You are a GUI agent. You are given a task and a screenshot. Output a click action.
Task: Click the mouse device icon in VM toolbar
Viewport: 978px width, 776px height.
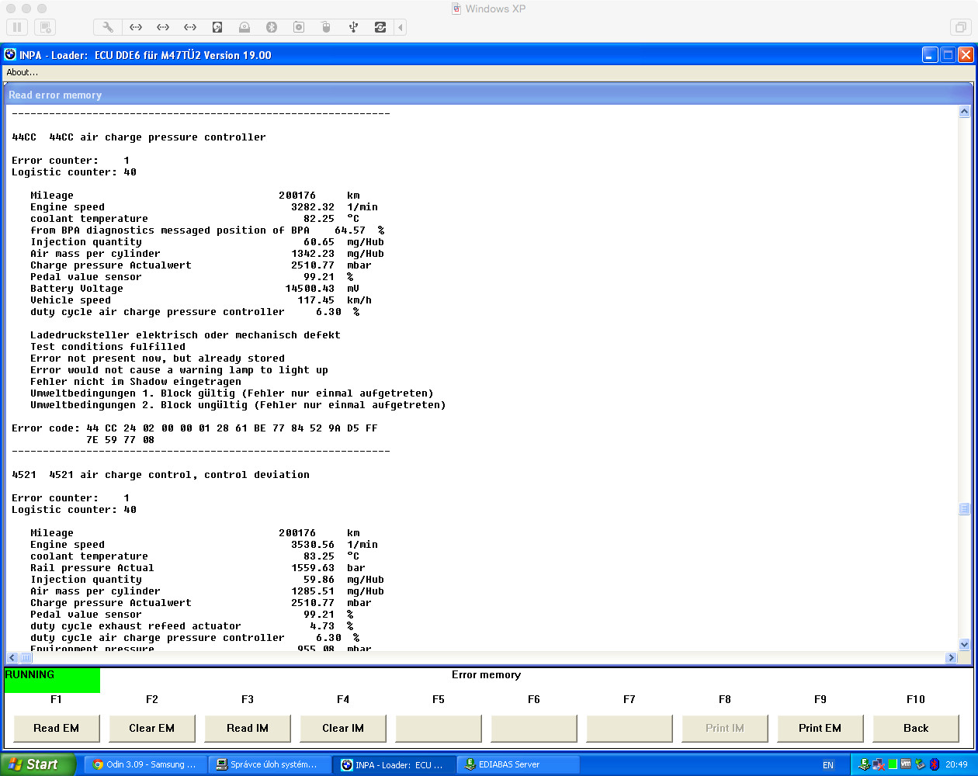pos(326,27)
